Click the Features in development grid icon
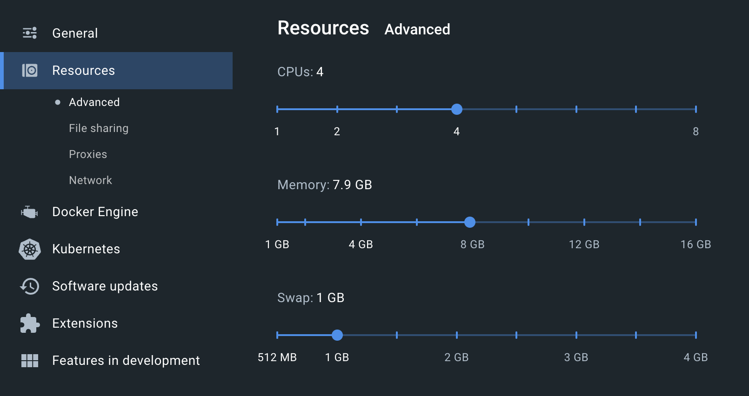 click(x=30, y=361)
